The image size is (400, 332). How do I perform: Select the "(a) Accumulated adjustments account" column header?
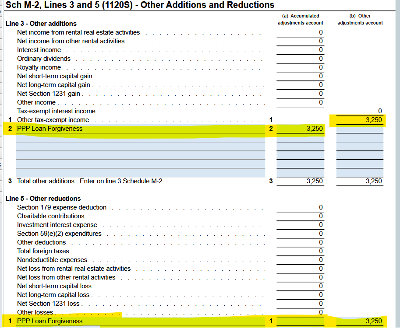300,19
